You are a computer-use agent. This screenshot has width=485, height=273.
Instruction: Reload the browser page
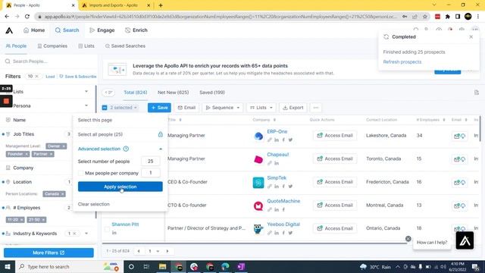click(27, 17)
